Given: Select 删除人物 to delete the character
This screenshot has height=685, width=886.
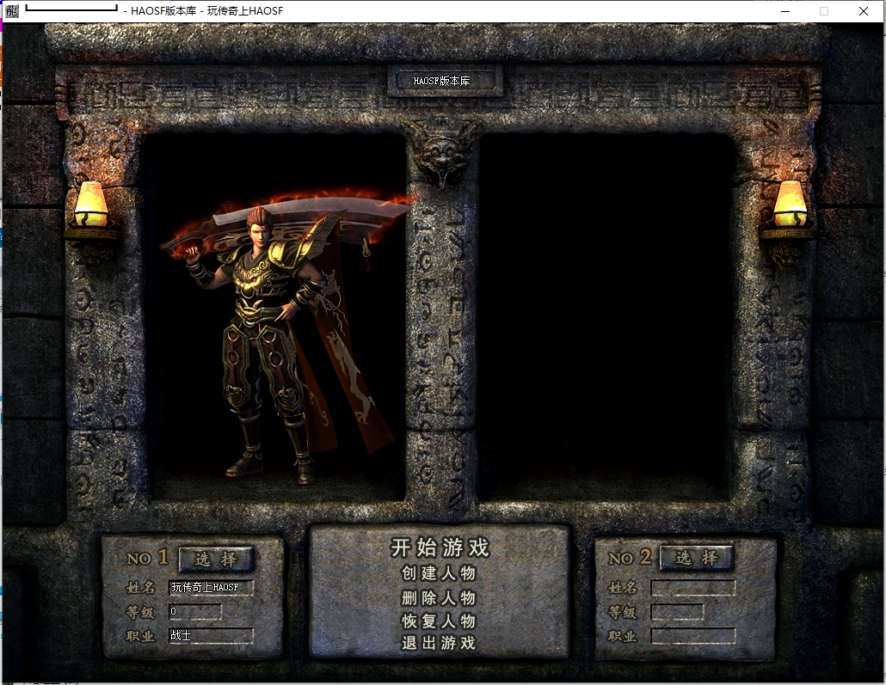Looking at the screenshot, I should (x=439, y=597).
